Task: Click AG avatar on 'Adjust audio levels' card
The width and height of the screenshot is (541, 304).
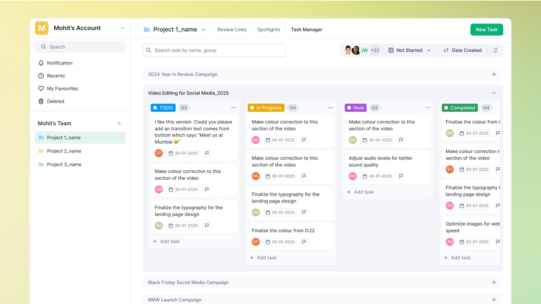Action: click(353, 176)
